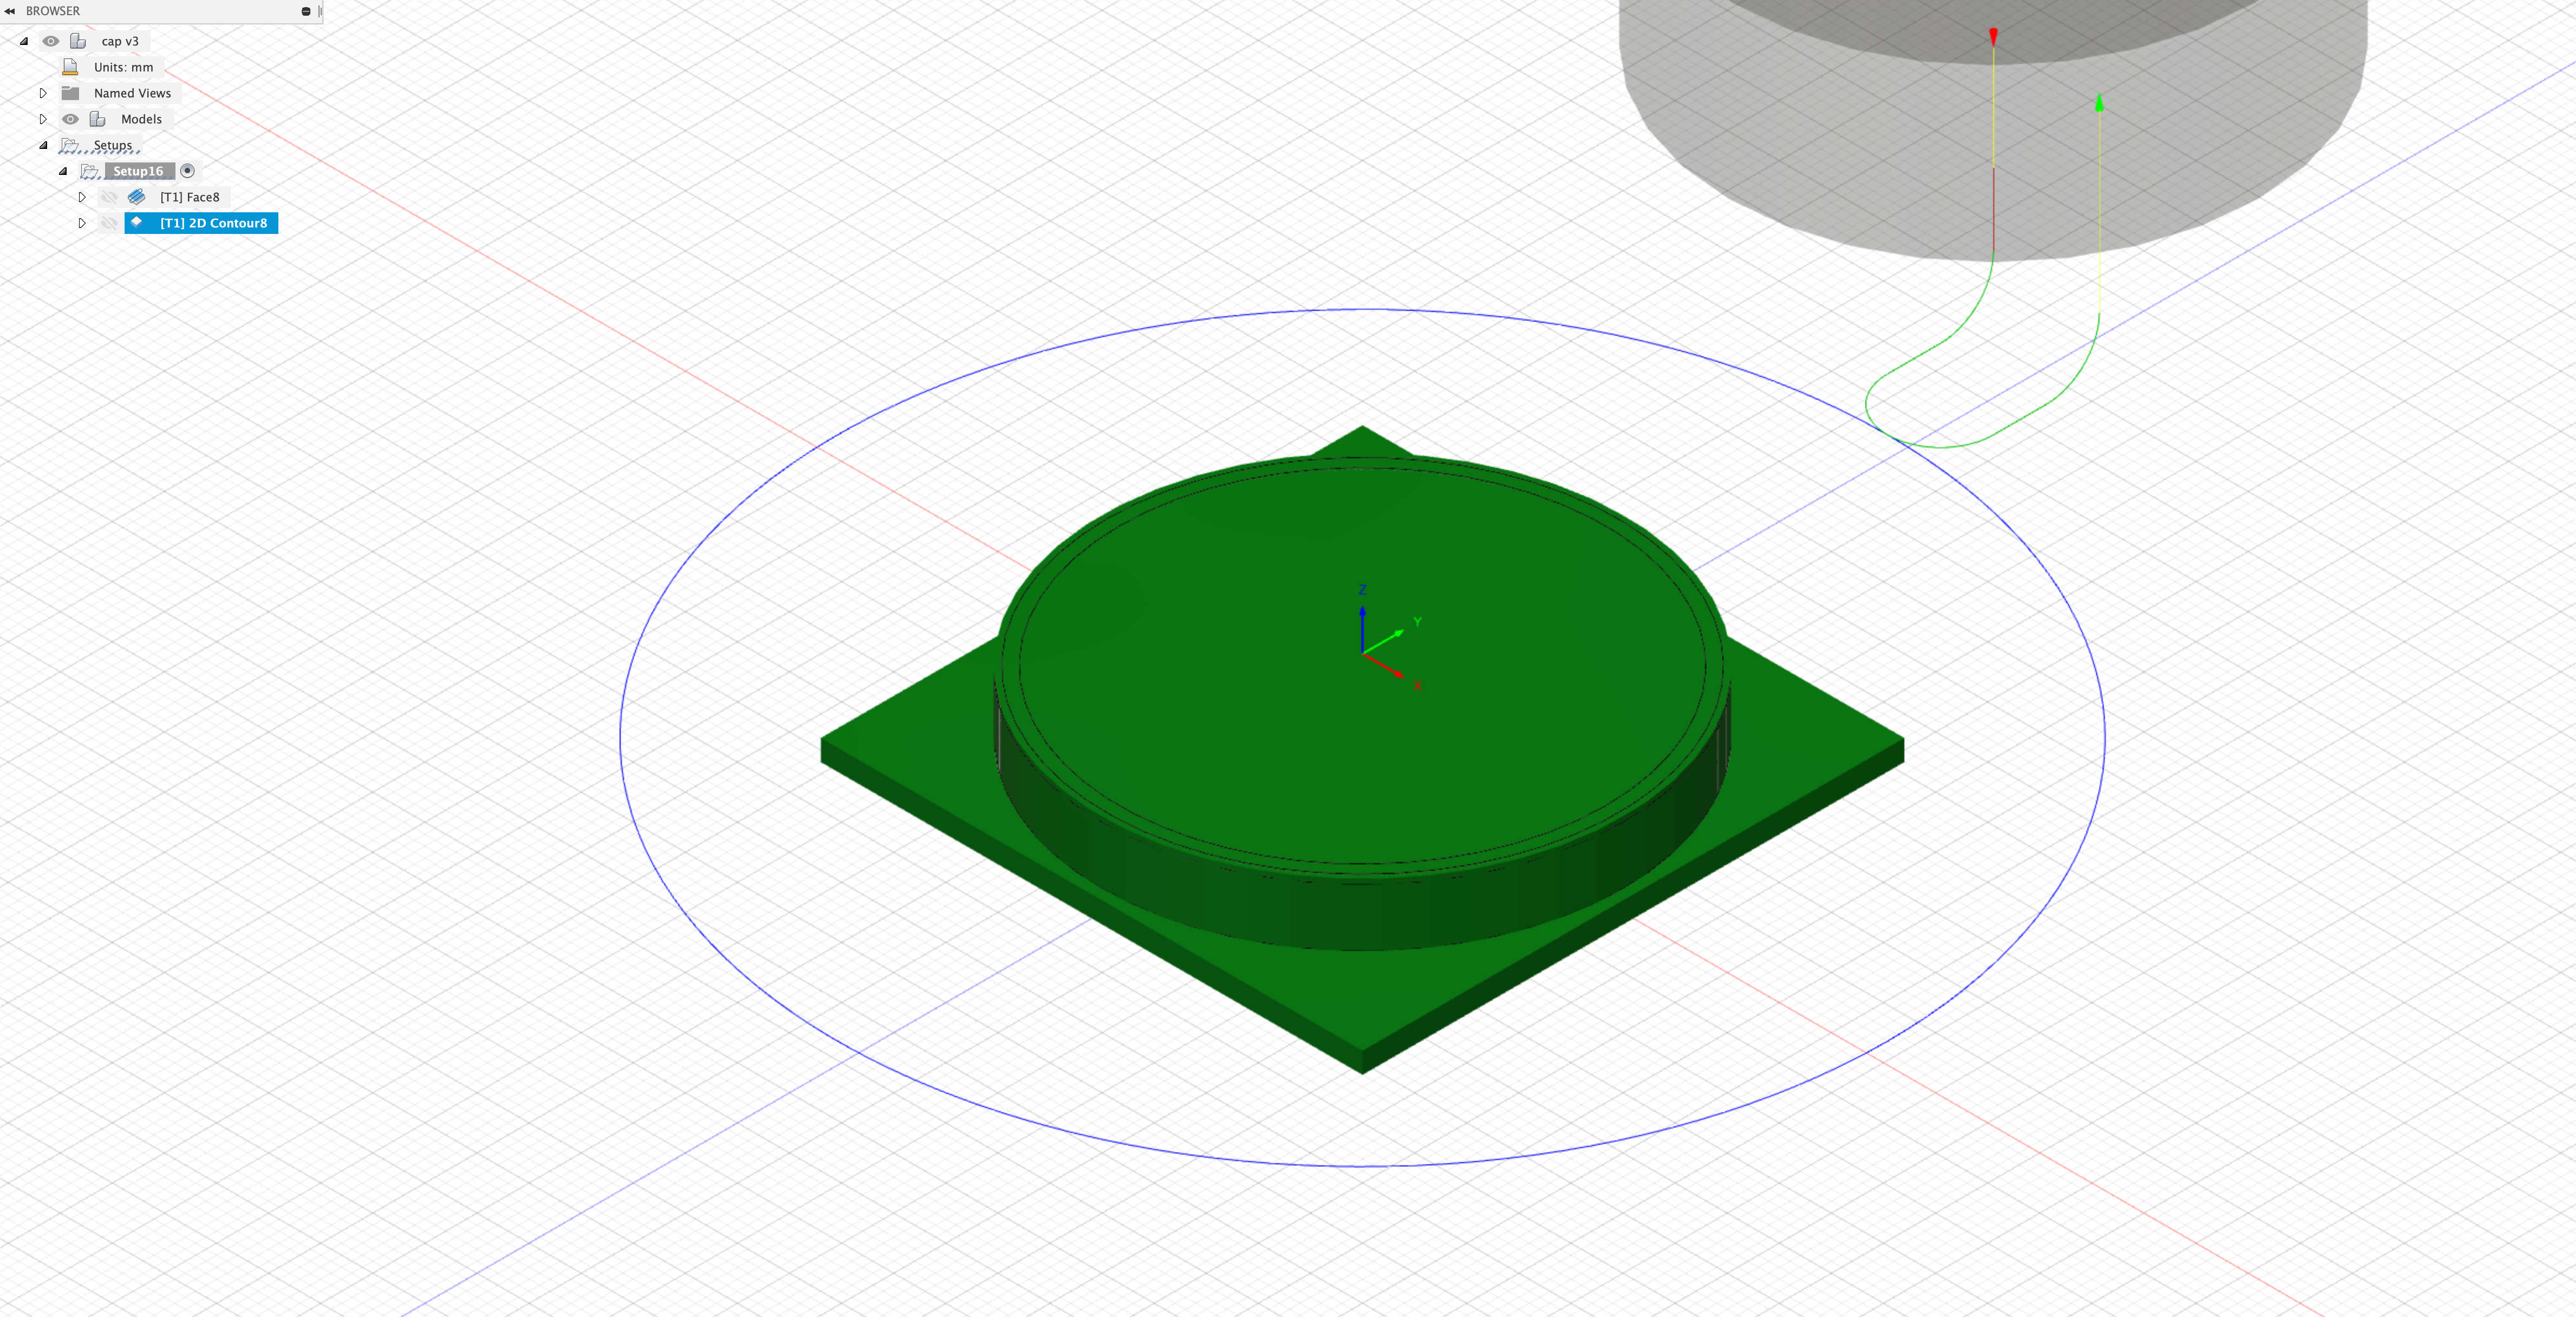The height and width of the screenshot is (1317, 2576).
Task: Collapse the Browser using the double-arrow icon
Action: coord(10,11)
